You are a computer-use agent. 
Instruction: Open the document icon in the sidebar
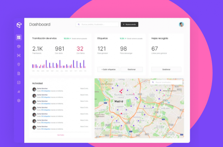[19, 73]
